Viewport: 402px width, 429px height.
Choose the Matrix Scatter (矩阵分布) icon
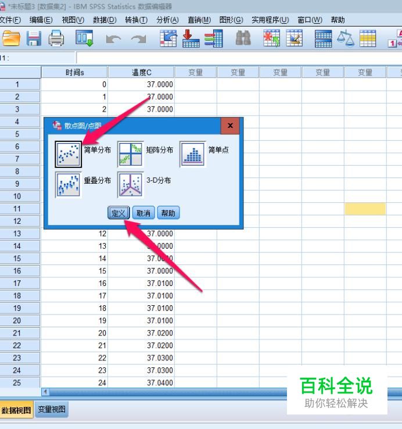[x=131, y=154]
